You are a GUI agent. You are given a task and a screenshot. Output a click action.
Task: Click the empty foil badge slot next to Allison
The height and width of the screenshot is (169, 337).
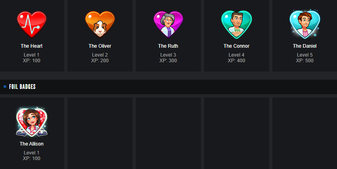pos(100,133)
